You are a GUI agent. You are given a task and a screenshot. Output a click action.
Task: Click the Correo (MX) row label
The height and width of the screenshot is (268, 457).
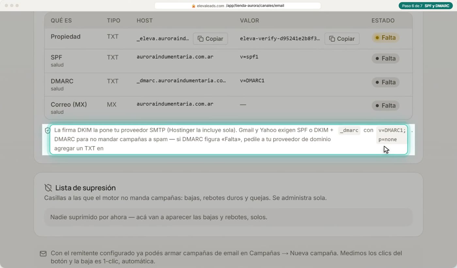[69, 104]
